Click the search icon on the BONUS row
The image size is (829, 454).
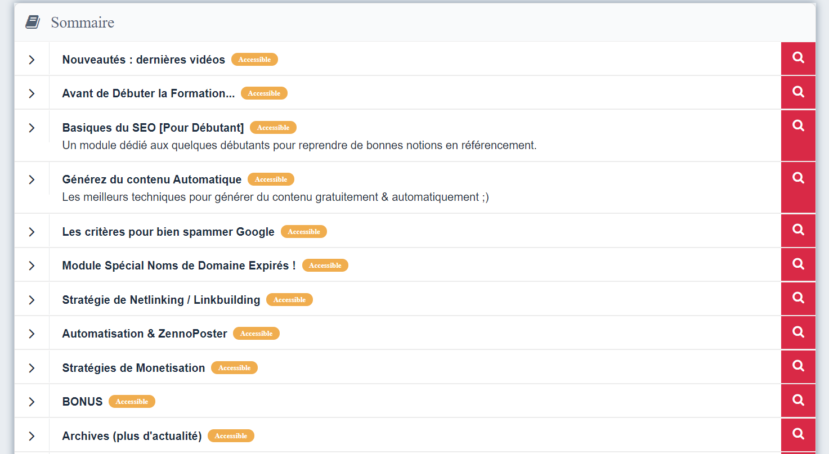point(798,401)
